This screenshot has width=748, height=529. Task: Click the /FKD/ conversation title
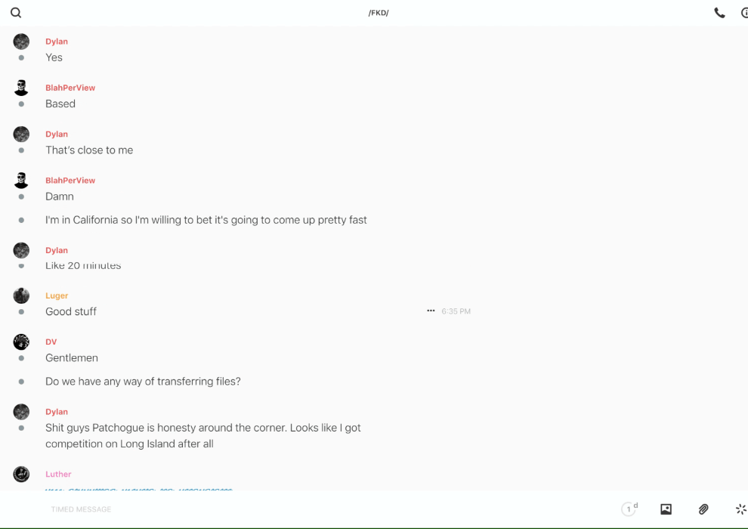pos(379,13)
